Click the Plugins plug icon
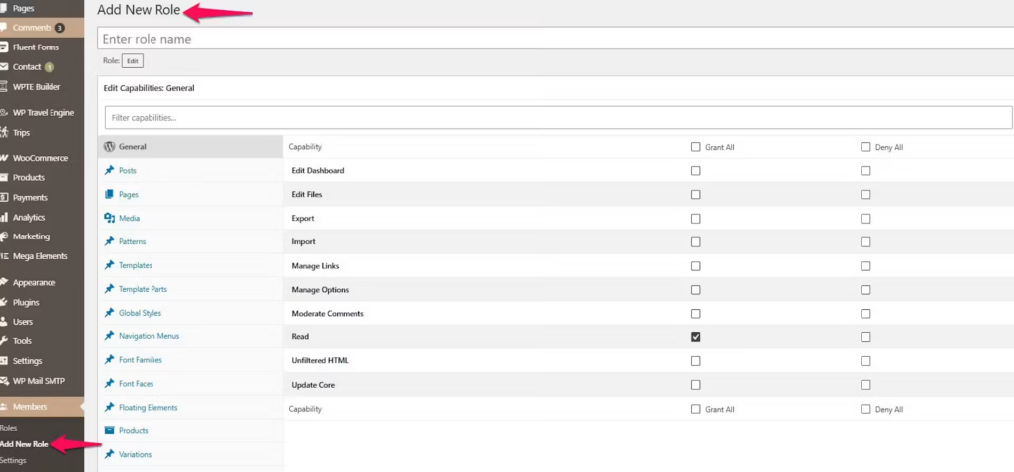This screenshot has height=472, width=1014. tap(3, 302)
